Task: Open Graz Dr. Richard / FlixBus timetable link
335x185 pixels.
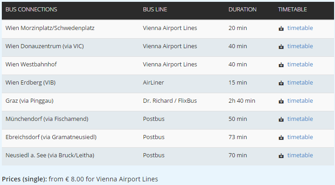Action: point(300,100)
